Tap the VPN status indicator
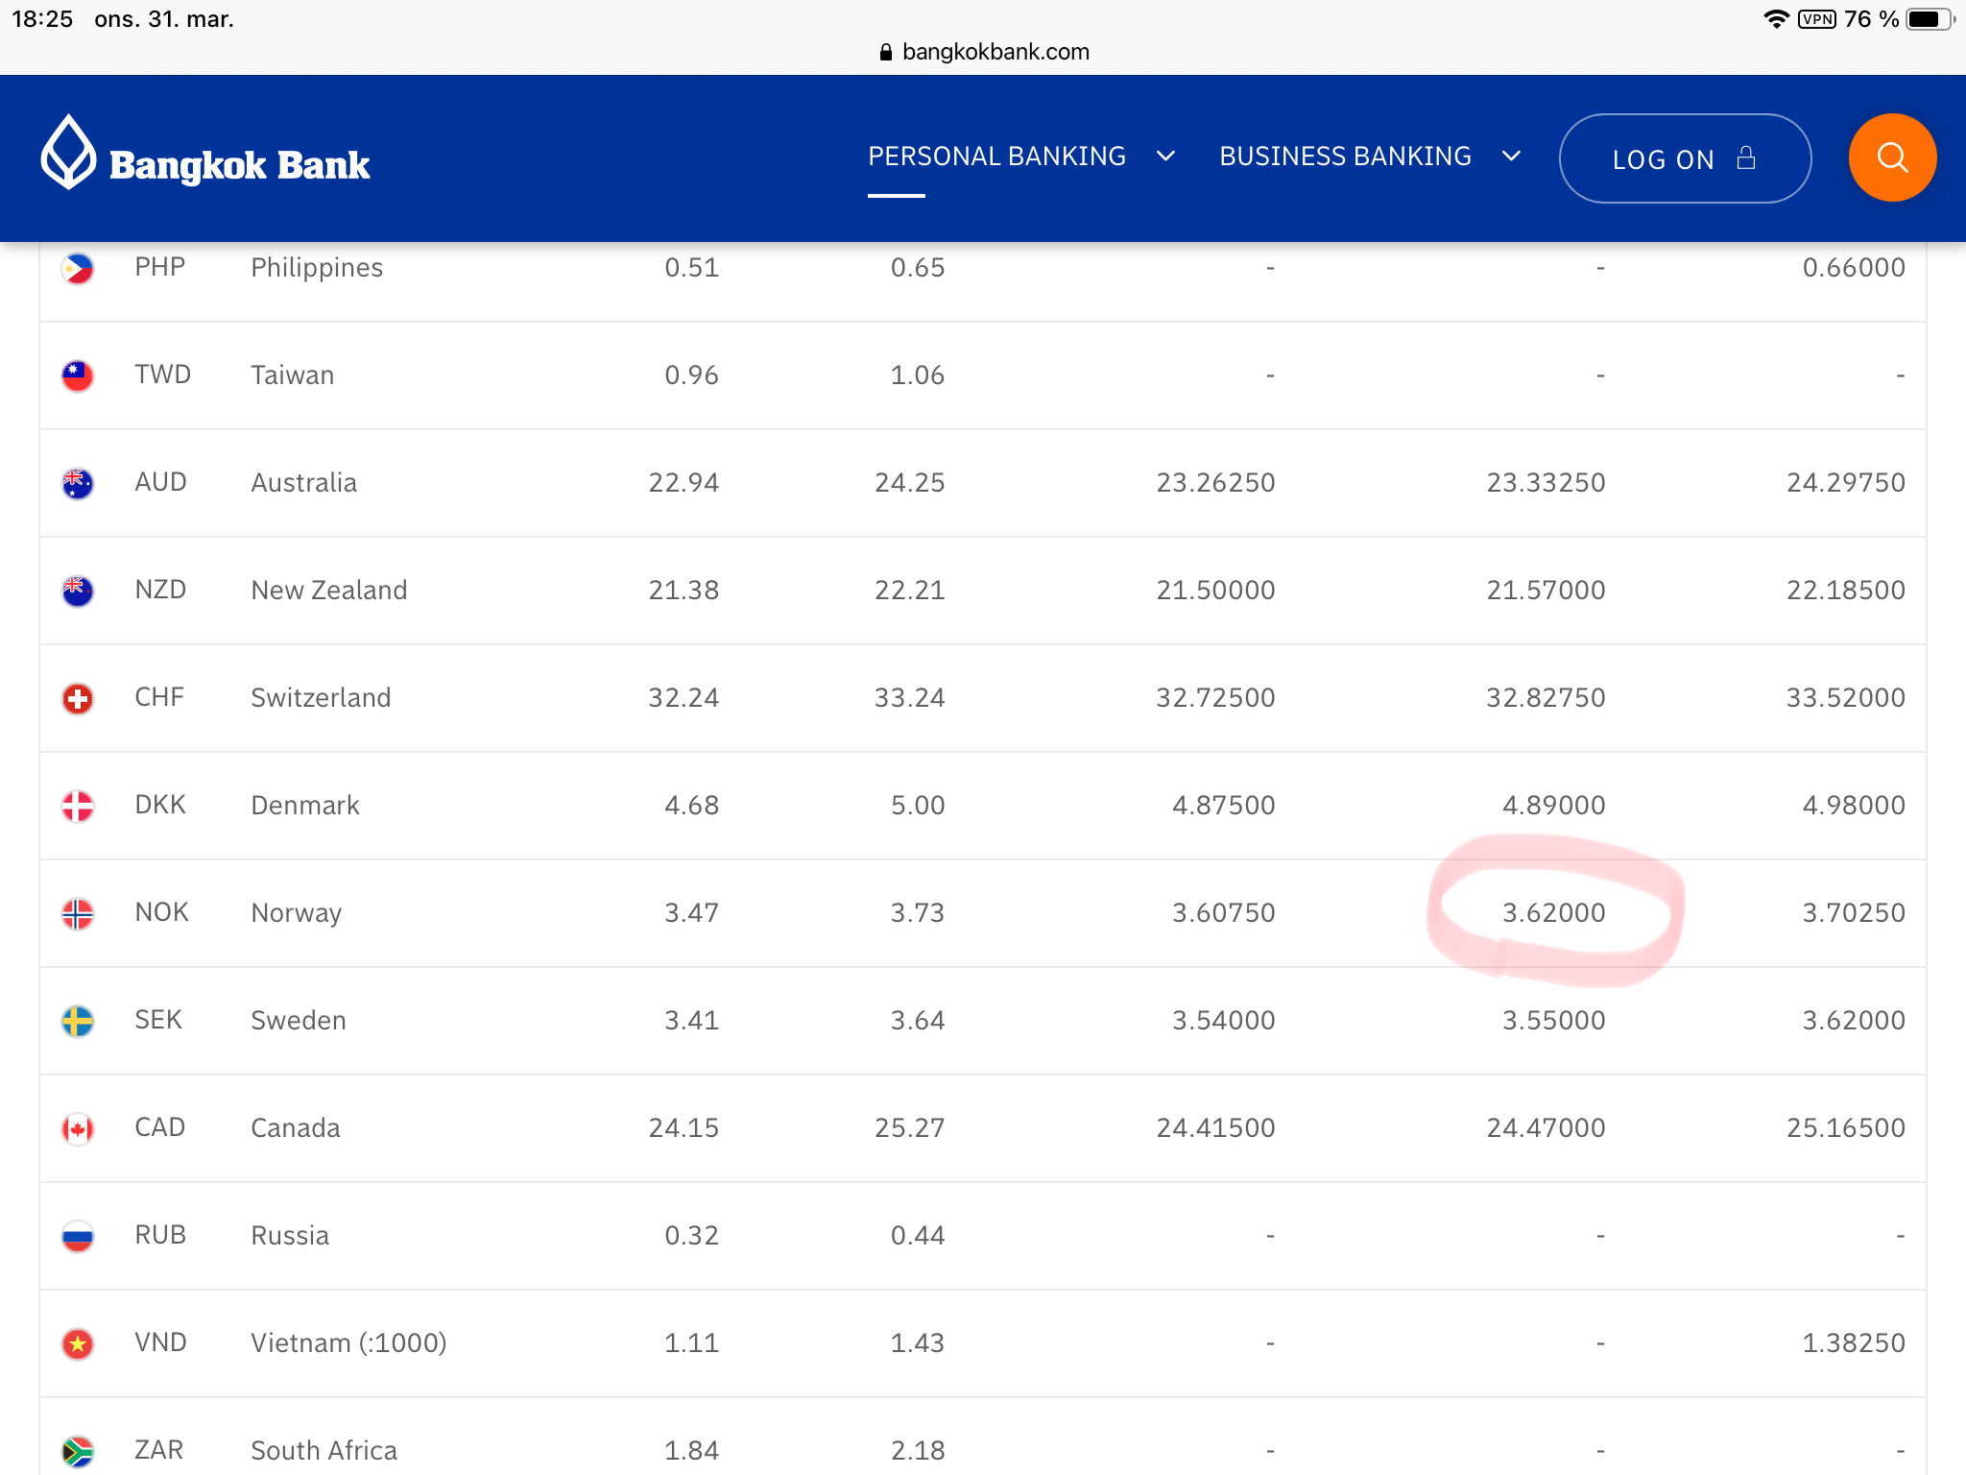This screenshot has height=1475, width=1966. click(x=1816, y=19)
